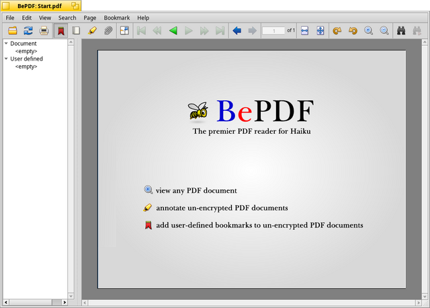Viewport: 430px width, 308px height.
Task: Reload the document with the refresh icon
Action: click(28, 30)
